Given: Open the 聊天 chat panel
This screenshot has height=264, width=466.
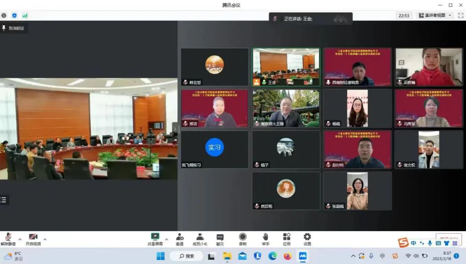Looking at the screenshot, I should (x=220, y=238).
